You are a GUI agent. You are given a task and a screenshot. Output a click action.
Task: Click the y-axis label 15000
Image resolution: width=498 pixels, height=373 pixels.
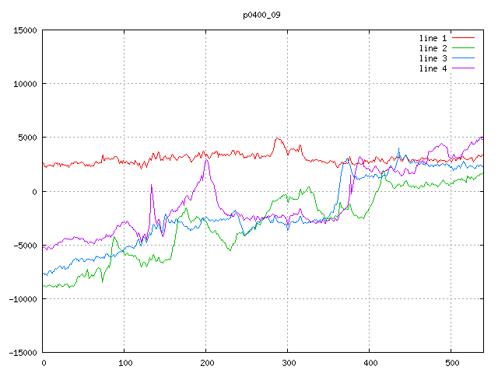click(25, 30)
